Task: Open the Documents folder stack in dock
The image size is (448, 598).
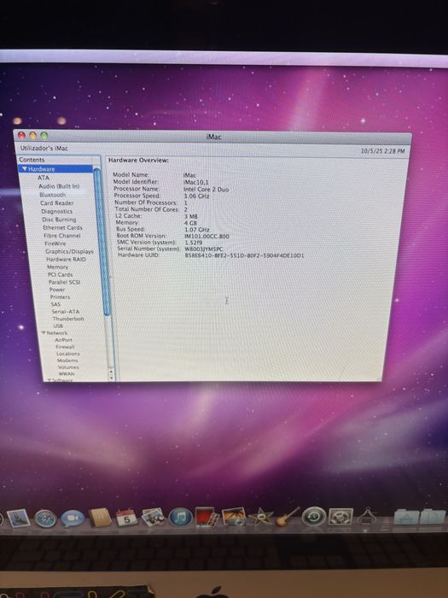Action: [433, 516]
